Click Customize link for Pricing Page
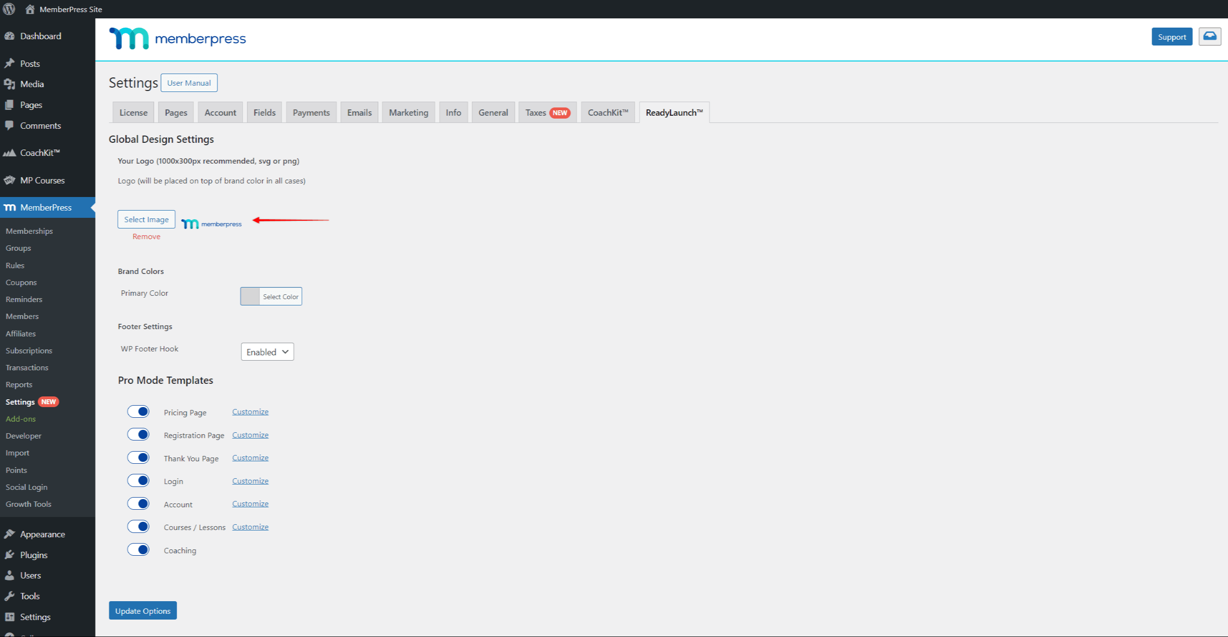The height and width of the screenshot is (637, 1228). coord(250,411)
